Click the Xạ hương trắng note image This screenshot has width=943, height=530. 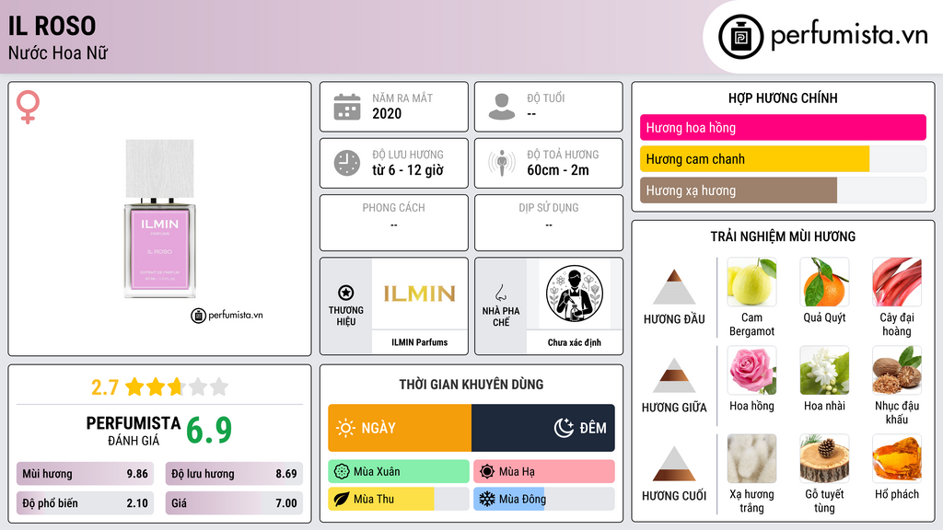(751, 459)
